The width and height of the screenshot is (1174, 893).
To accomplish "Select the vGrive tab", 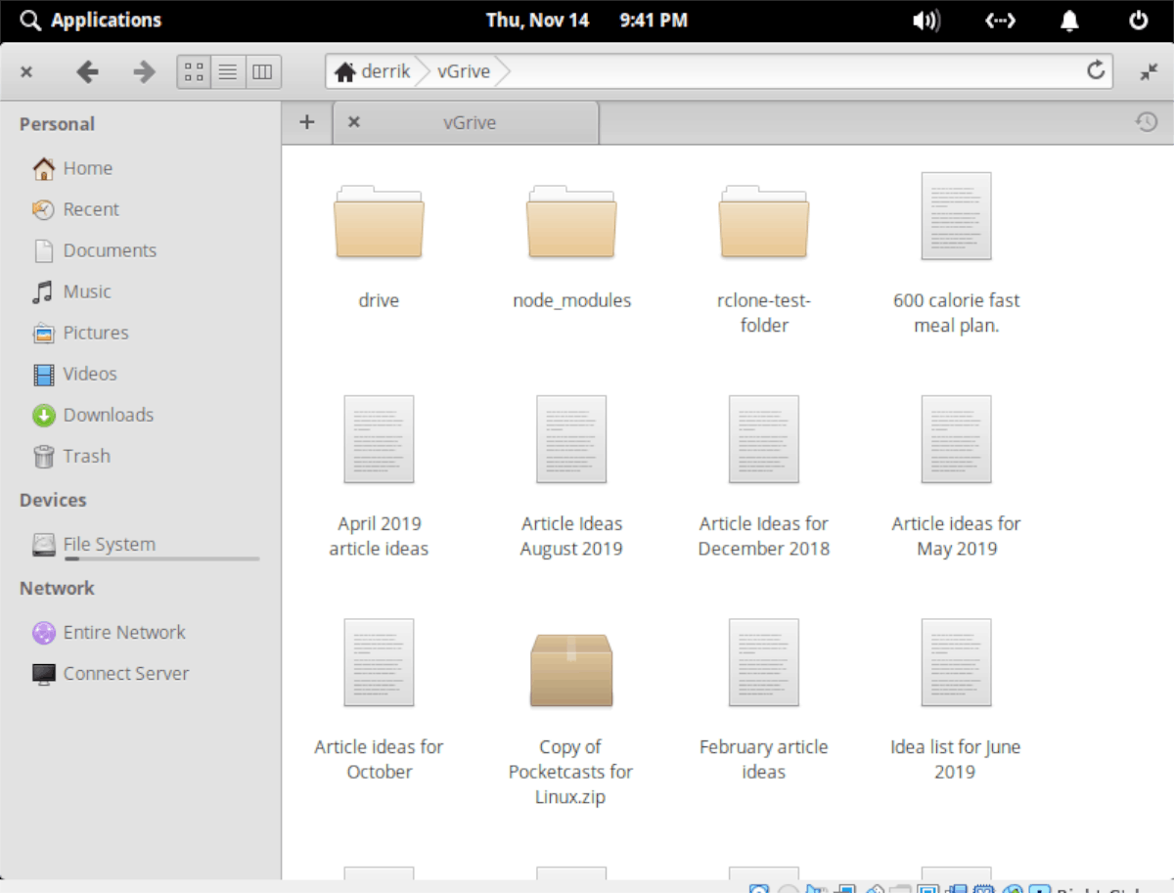I will click(466, 122).
